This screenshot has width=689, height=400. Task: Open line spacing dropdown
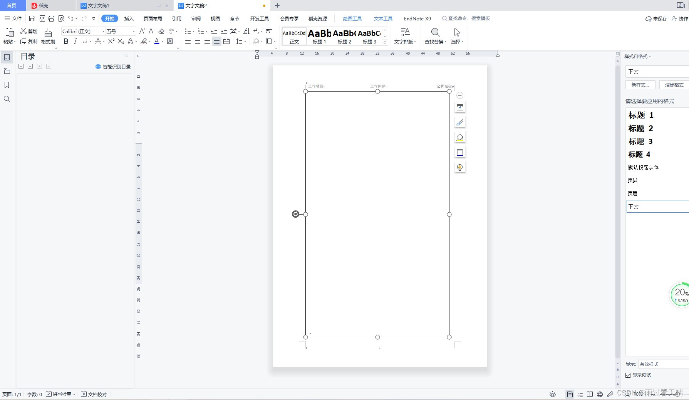[245, 41]
